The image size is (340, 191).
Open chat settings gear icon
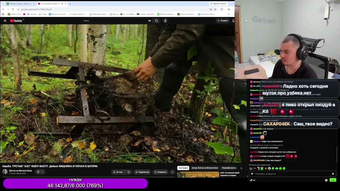click(326, 180)
